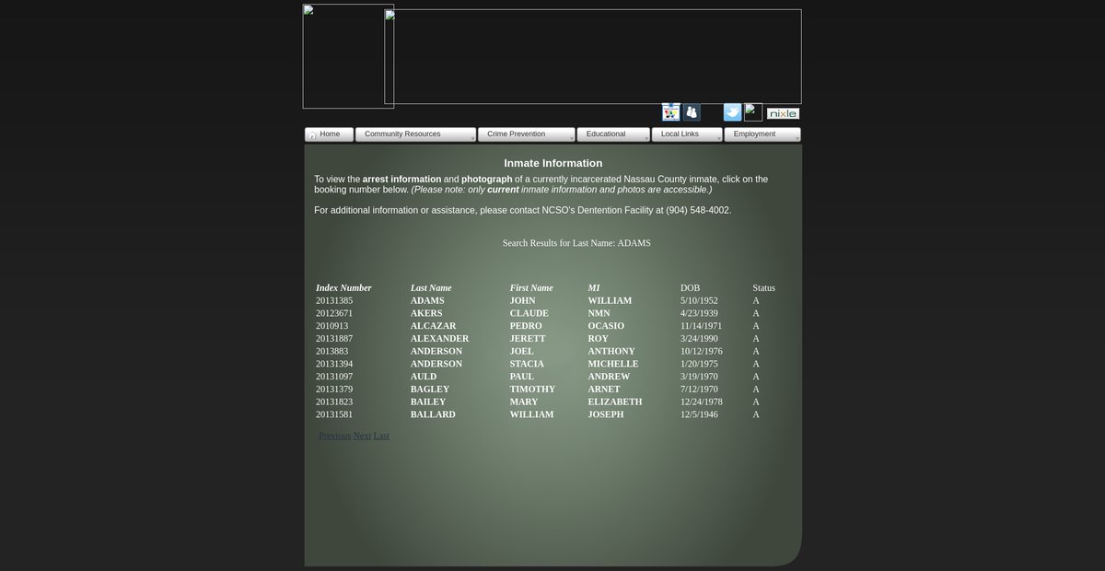Select last name BAGLEY in table
The image size is (1105, 571).
pos(430,390)
